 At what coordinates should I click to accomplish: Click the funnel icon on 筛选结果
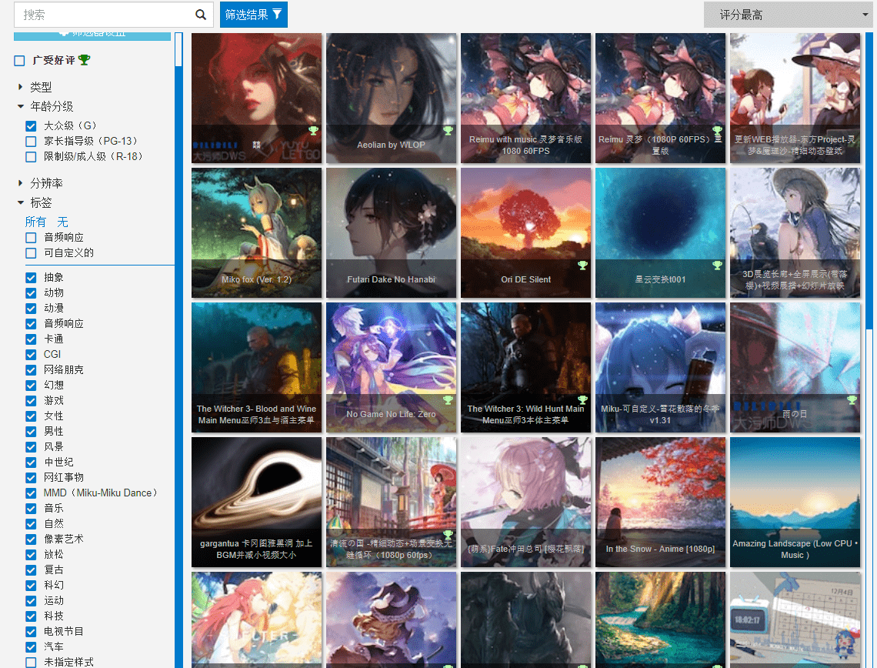(x=277, y=14)
